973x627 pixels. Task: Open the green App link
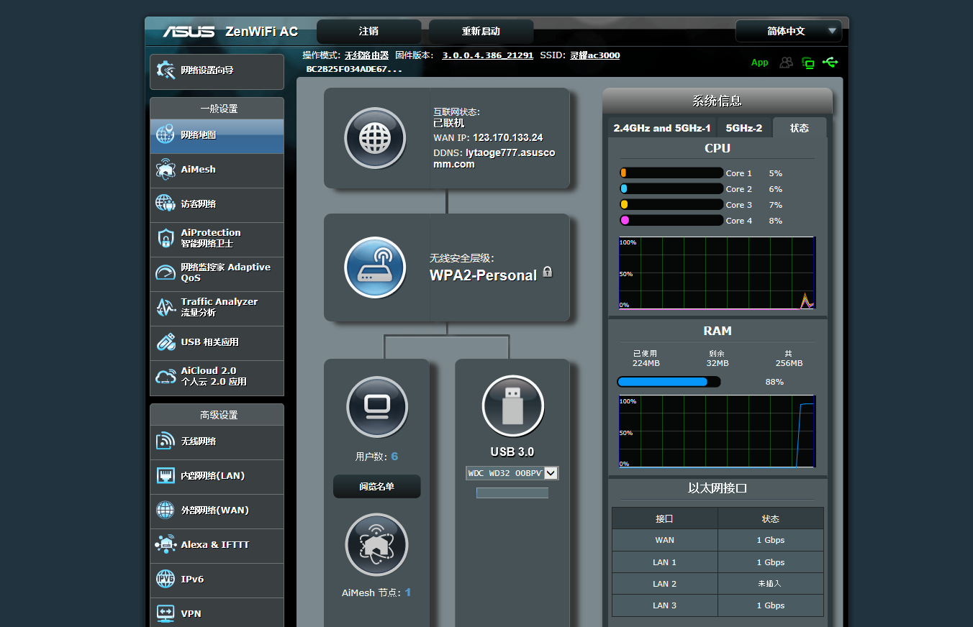pos(760,63)
